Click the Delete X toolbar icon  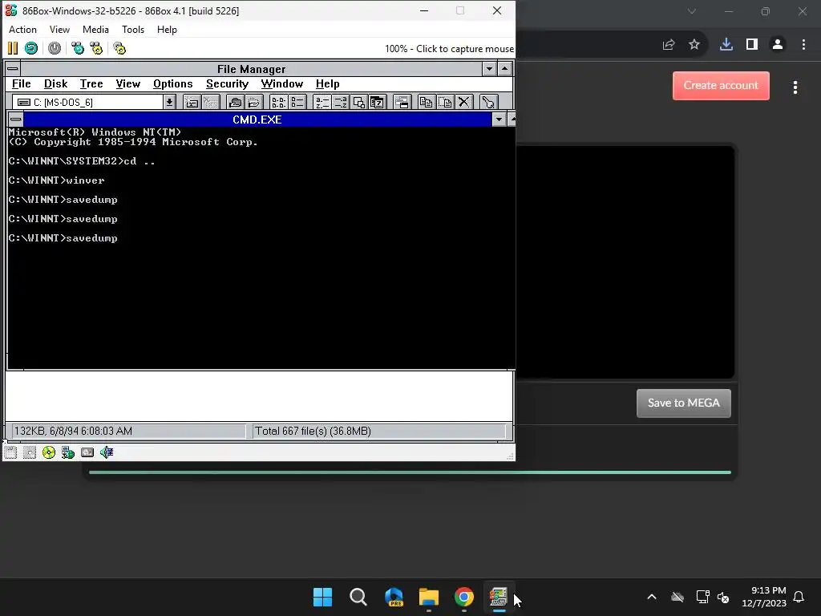coord(464,102)
